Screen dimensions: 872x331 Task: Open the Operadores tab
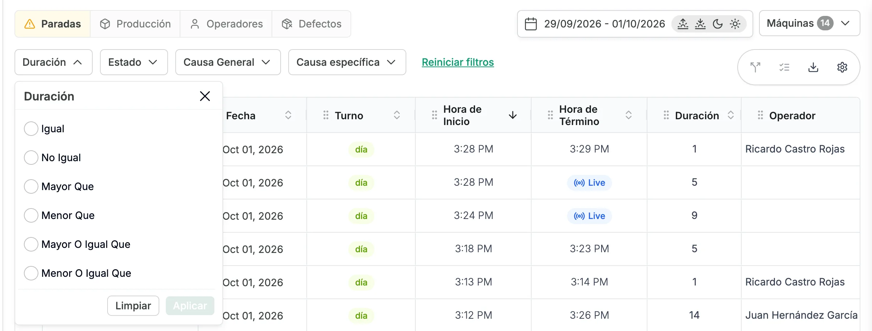click(x=226, y=24)
